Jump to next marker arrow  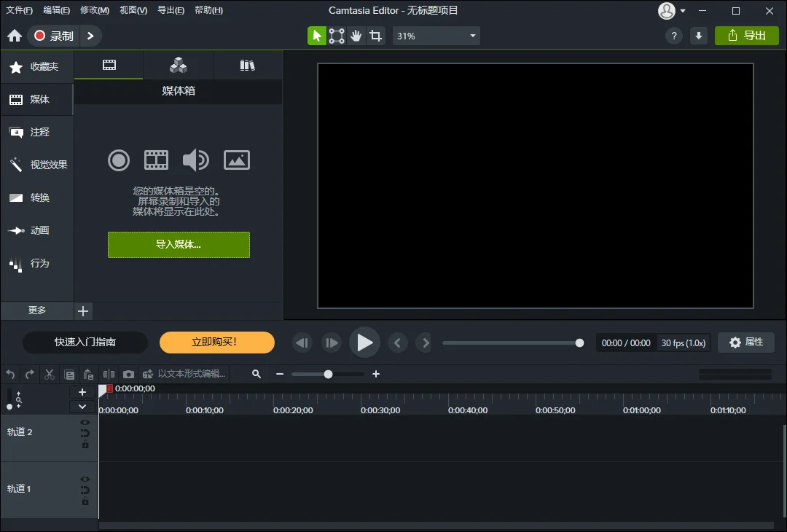426,343
